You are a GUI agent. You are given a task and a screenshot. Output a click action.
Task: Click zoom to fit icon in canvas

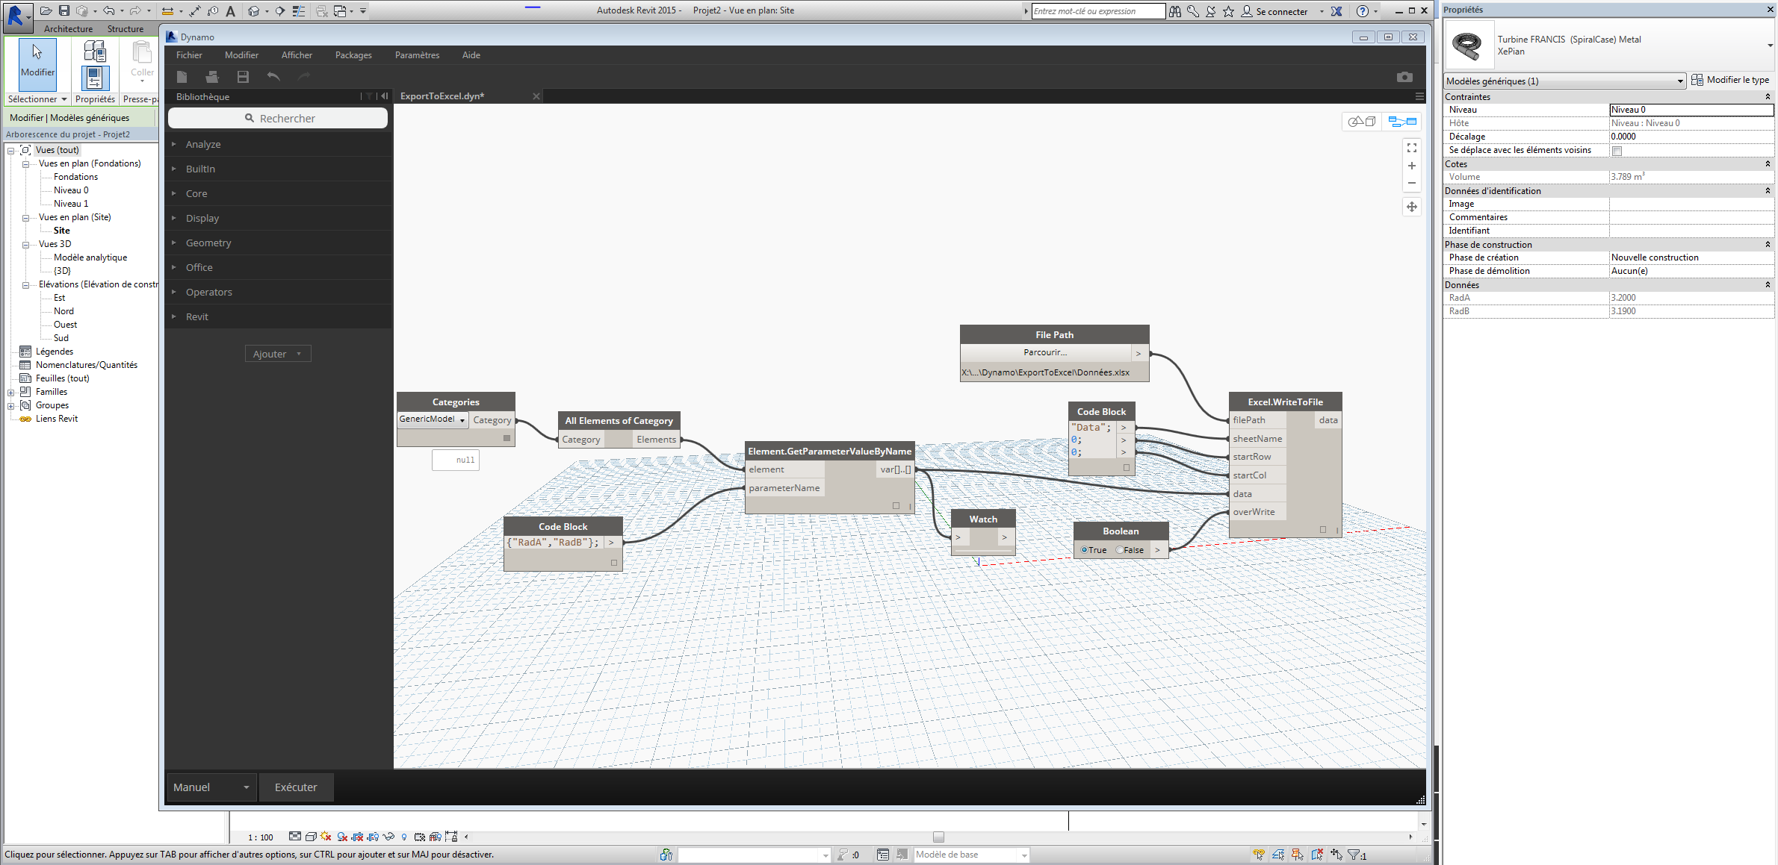[x=1412, y=148]
